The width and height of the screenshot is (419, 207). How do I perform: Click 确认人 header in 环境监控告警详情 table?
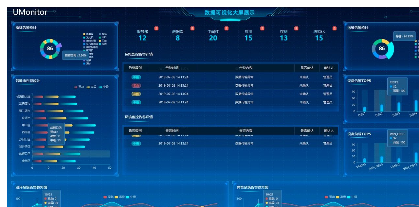[329, 131]
